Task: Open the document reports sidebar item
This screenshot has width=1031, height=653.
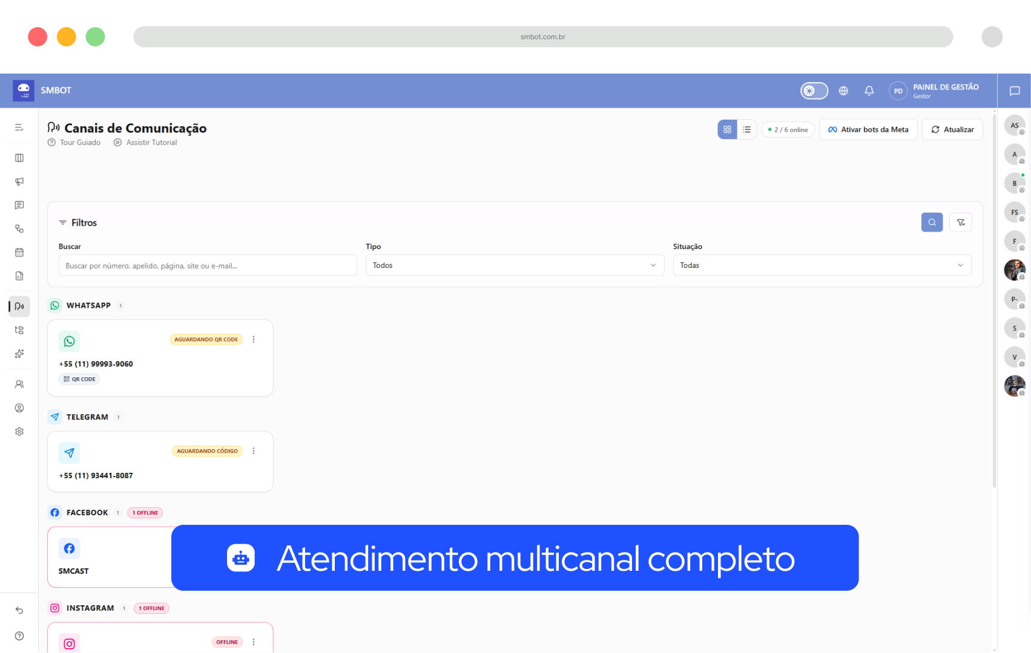Action: 19,276
